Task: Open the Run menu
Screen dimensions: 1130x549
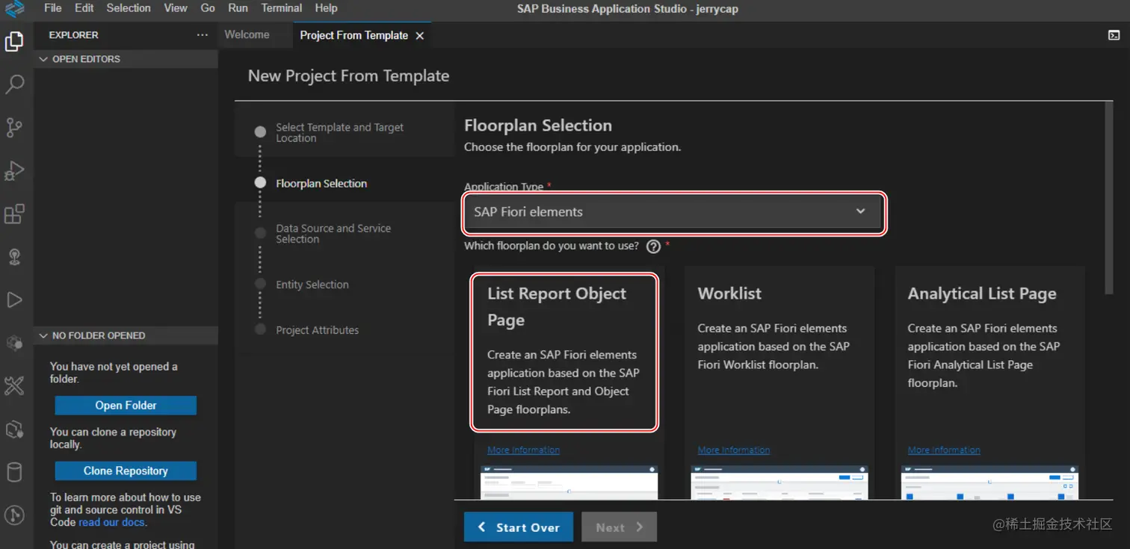Action: tap(238, 8)
